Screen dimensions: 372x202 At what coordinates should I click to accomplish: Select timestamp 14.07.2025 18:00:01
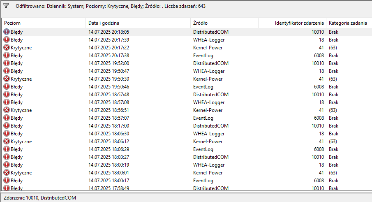(109, 173)
